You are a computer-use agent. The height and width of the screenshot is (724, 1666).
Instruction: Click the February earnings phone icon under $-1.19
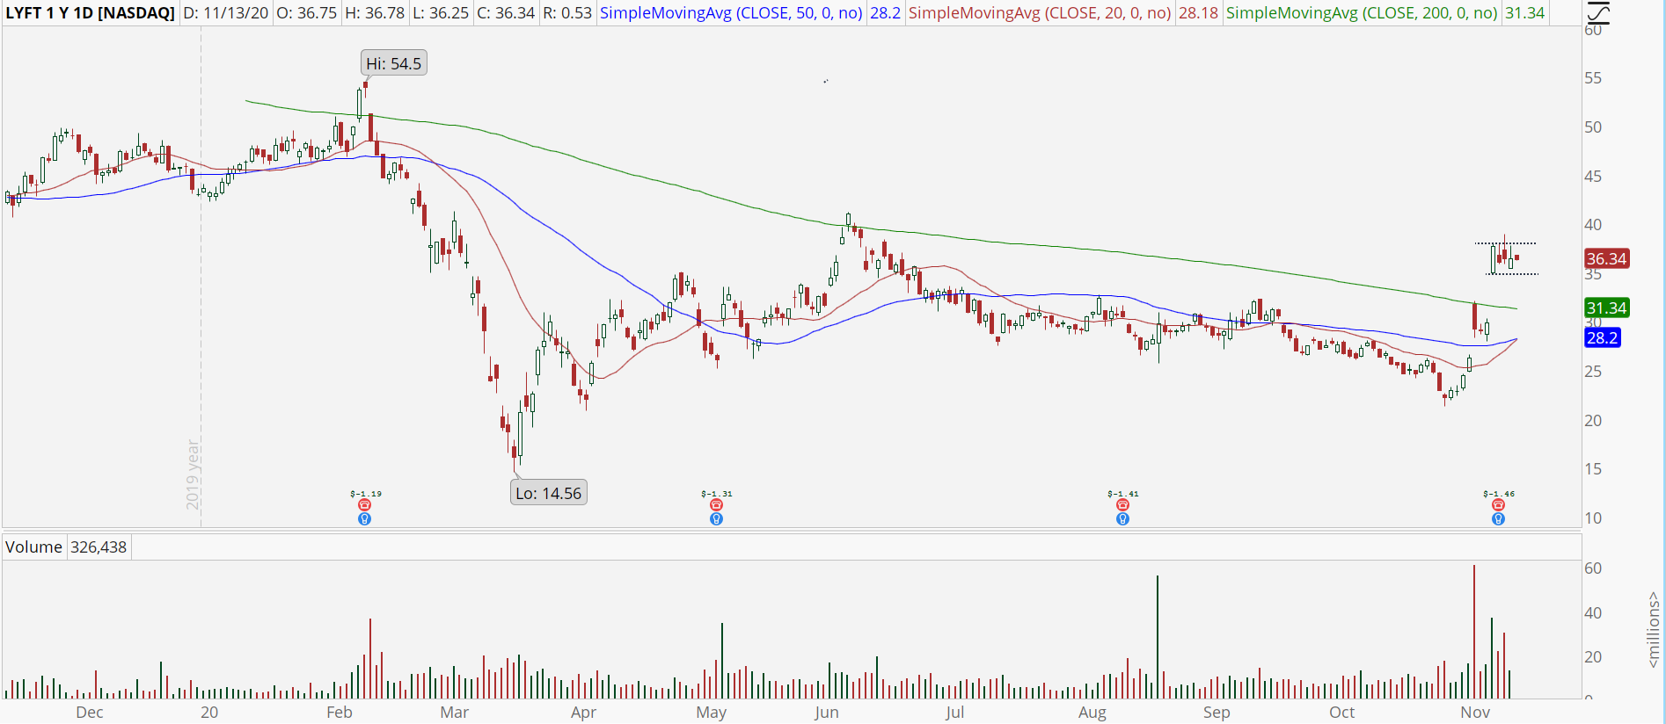point(364,505)
